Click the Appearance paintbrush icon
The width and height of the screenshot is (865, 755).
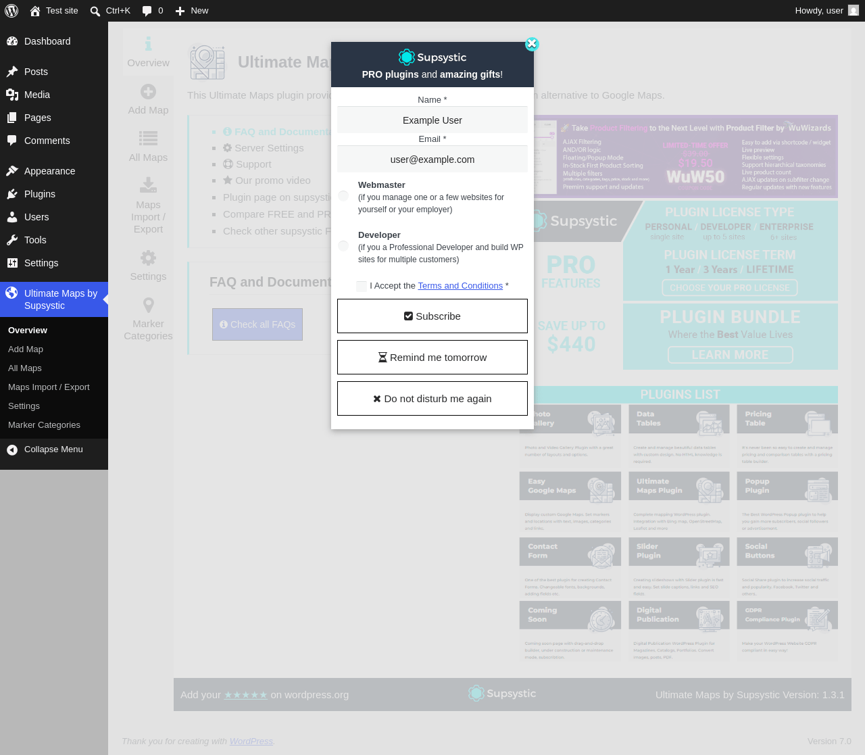coord(12,171)
